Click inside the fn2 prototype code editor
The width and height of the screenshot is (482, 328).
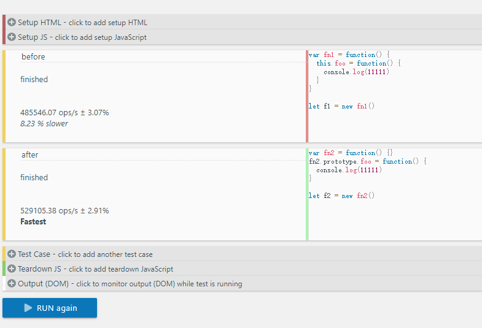pos(395,194)
